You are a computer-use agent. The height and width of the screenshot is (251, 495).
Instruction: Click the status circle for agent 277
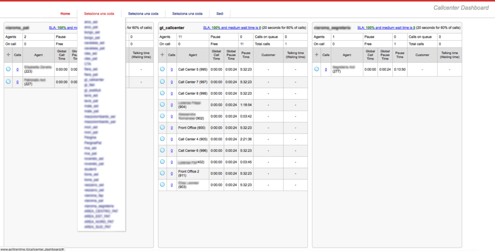317,69
